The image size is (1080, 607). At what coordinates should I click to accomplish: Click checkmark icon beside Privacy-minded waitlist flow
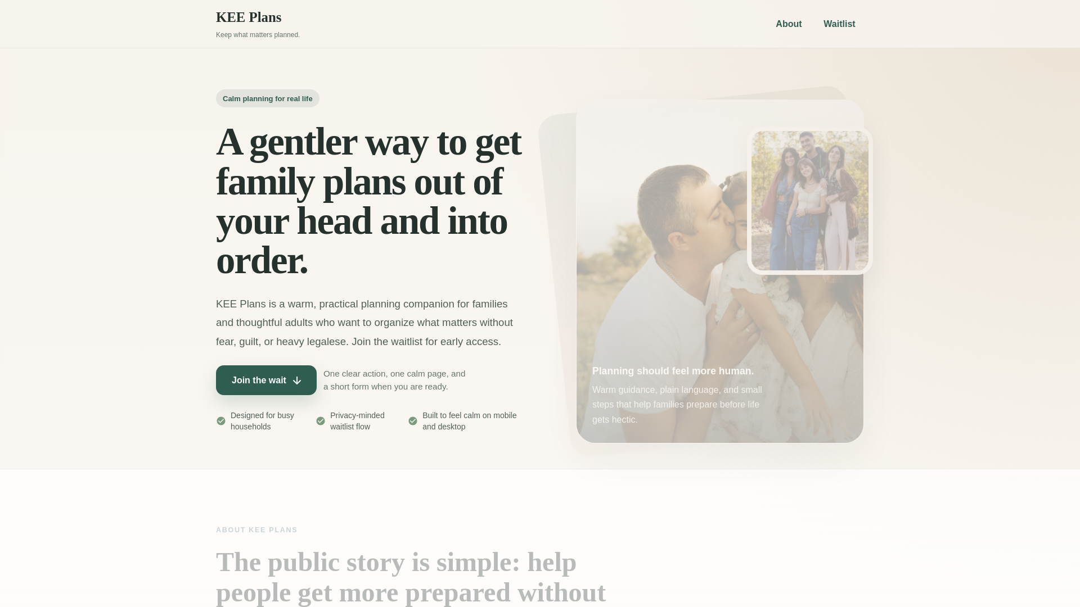[321, 421]
